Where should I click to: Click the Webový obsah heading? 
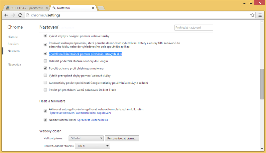coord(50,131)
